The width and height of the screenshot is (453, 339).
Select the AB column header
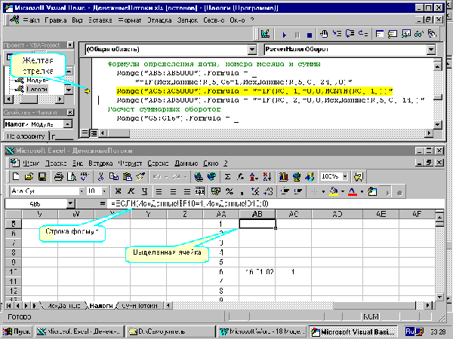click(257, 214)
